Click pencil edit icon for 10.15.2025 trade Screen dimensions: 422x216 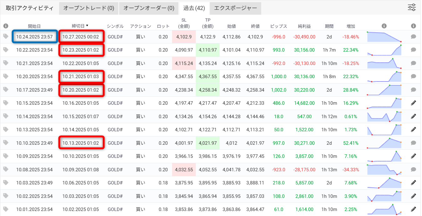[x=413, y=103]
